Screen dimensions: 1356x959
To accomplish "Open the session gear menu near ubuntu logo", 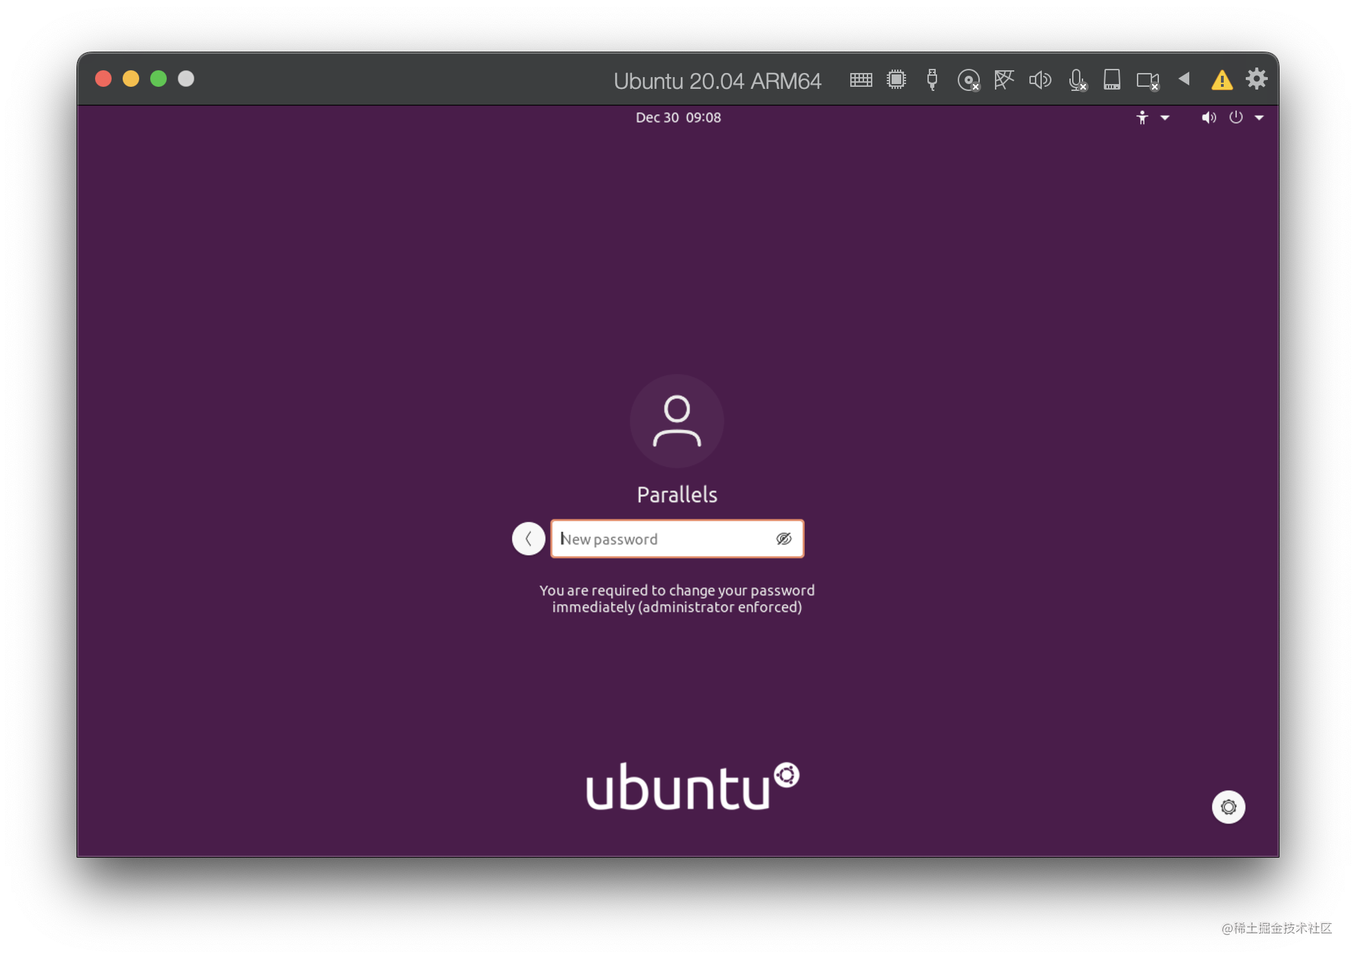I will tap(1229, 807).
